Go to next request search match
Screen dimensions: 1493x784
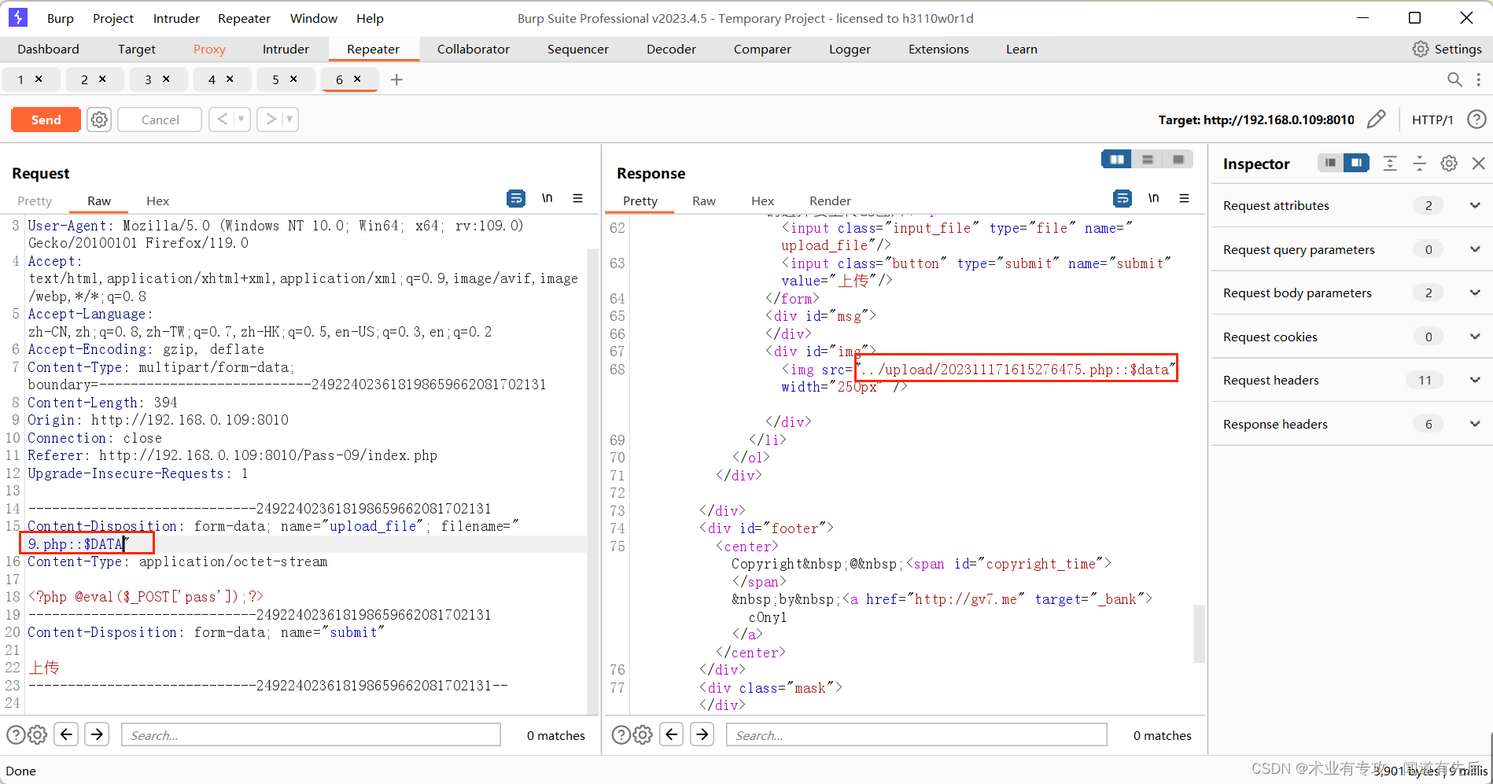(97, 734)
